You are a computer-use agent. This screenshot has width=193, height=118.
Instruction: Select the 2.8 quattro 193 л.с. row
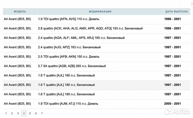[90, 28]
